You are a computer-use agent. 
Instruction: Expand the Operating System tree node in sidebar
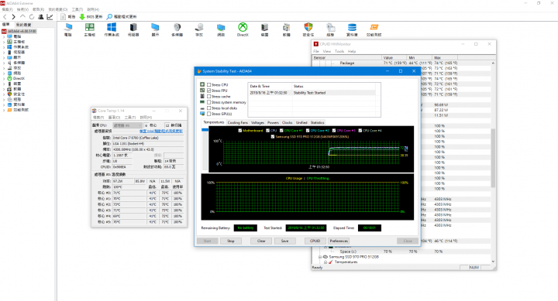pyautogui.click(x=4, y=47)
